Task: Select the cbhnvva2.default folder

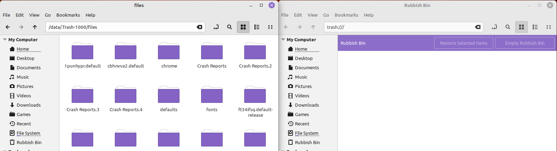Action: pyautogui.click(x=126, y=55)
